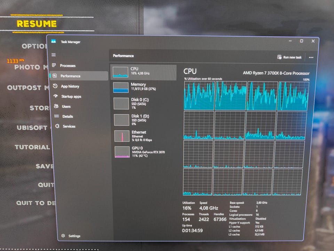The width and height of the screenshot is (334, 251).
Task: Open the three-dot more options menu
Action: coord(311,58)
